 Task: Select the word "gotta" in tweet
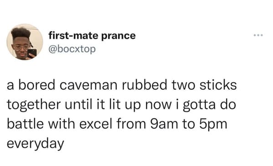click(199, 105)
